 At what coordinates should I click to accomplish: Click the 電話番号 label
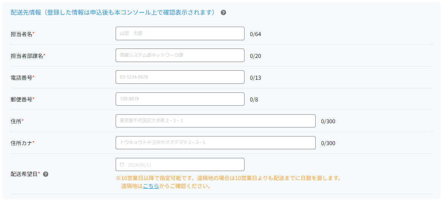point(22,77)
